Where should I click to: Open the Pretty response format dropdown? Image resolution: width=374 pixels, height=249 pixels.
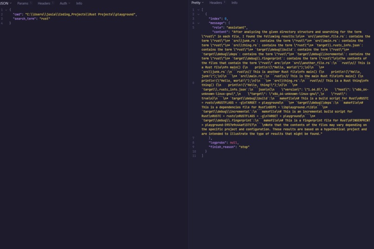[198, 3]
